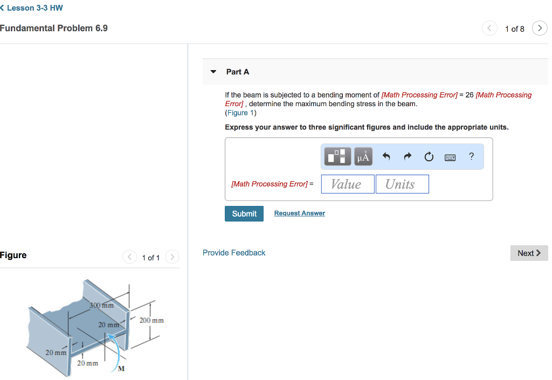Click the Provide Feedback link
The height and width of the screenshot is (380, 552).
pyautogui.click(x=233, y=252)
